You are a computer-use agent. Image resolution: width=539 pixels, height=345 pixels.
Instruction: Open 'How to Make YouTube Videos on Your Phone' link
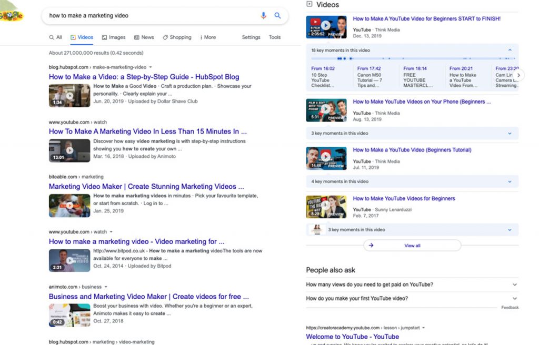(422, 102)
